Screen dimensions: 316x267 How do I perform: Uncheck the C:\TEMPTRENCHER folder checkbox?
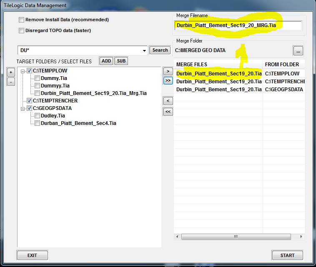(30, 101)
